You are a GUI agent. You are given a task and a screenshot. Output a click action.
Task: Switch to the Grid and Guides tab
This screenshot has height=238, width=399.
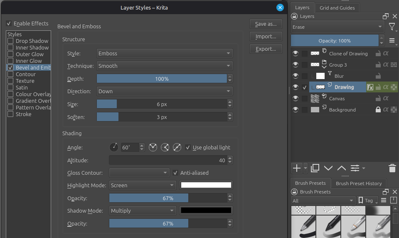click(x=337, y=7)
